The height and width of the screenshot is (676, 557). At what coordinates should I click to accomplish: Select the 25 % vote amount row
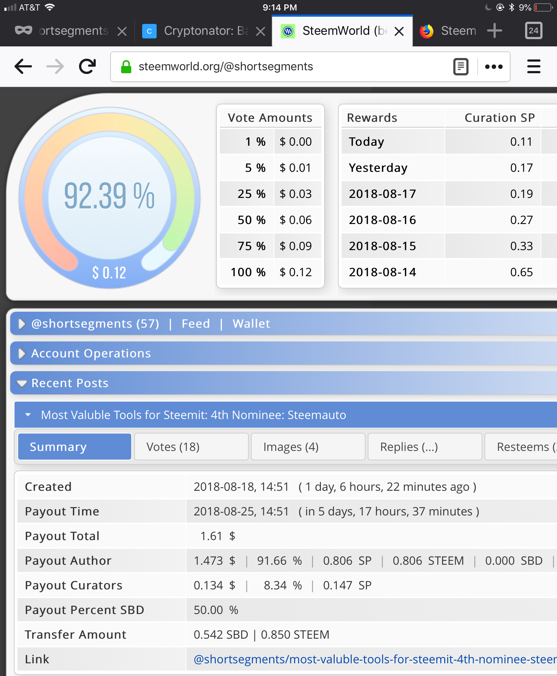coord(271,194)
